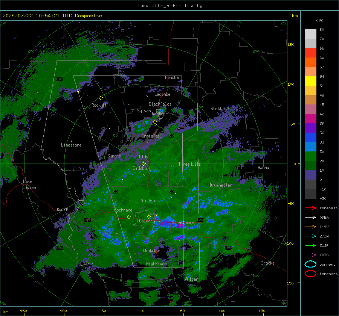The image size is (339, 316).
Task: Pick the indigo 0-10 dBZ swatch
Action: (x=310, y=175)
